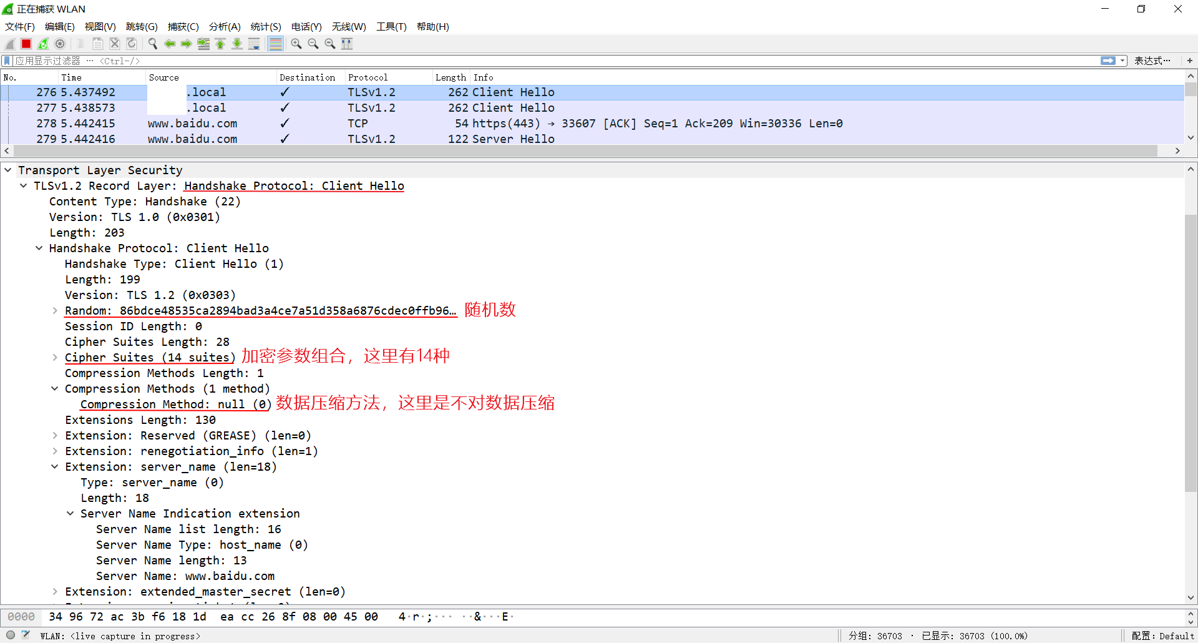Open the 分析(A) menu
This screenshot has width=1198, height=643.
click(x=225, y=27)
